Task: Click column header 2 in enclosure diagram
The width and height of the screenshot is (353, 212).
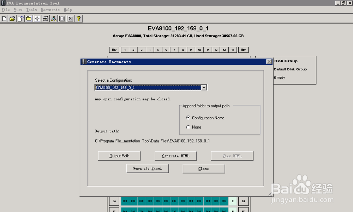Action: click(x=133, y=50)
